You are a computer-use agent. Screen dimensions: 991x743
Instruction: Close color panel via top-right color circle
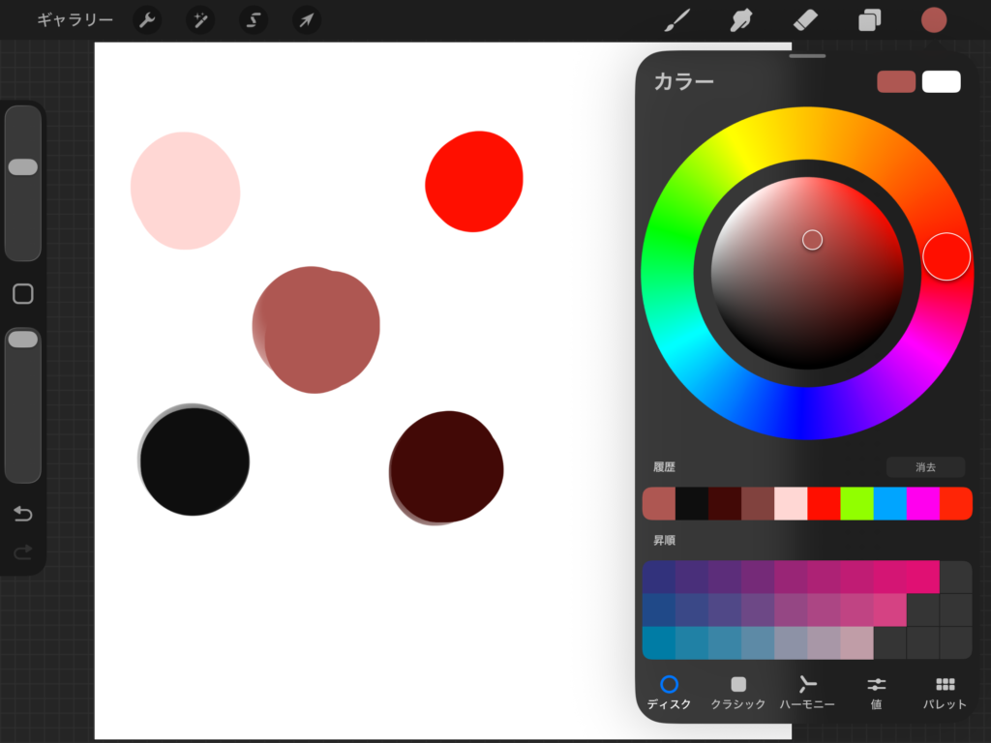pyautogui.click(x=934, y=20)
